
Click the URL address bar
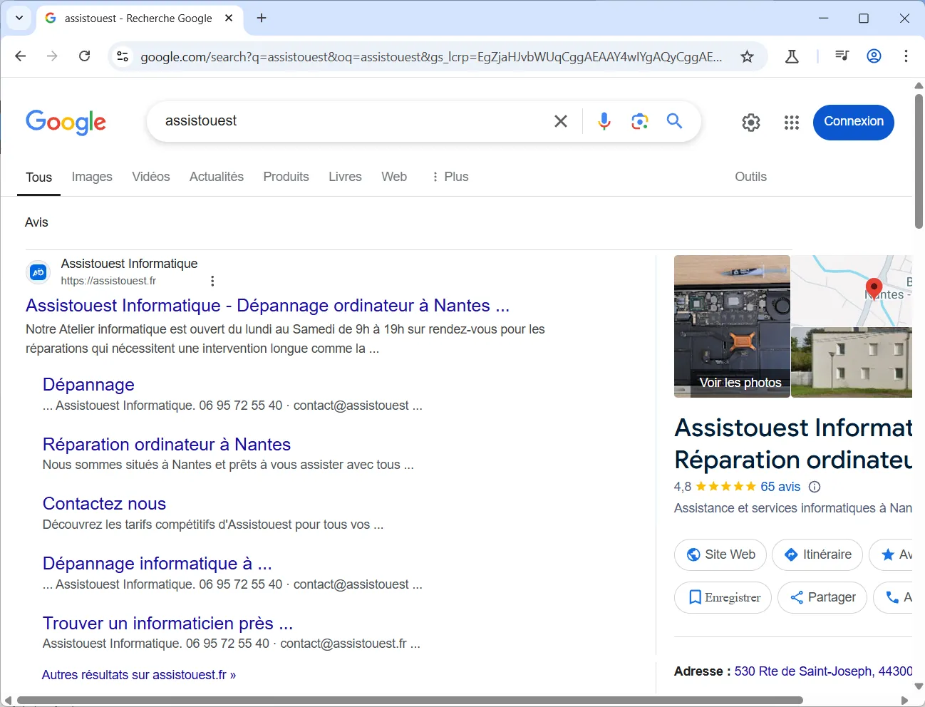pos(431,57)
